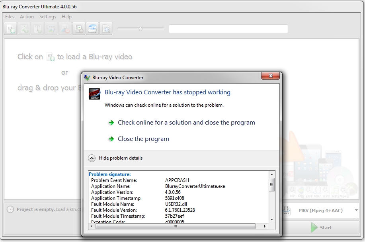
Task: Click the Blu-ray disc drive toolbar icon
Action: [92, 29]
